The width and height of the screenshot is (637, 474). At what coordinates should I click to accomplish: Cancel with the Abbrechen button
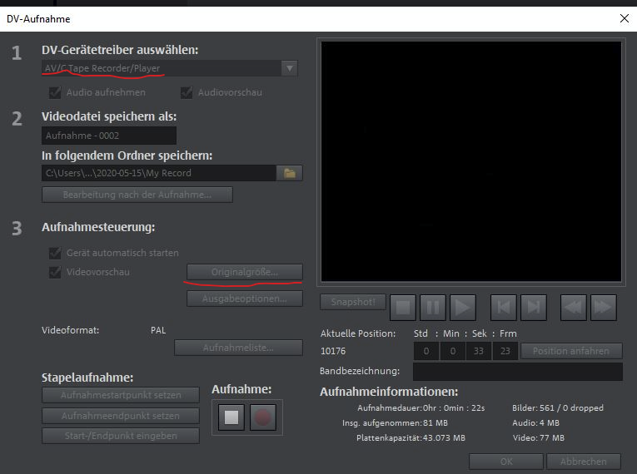point(584,462)
